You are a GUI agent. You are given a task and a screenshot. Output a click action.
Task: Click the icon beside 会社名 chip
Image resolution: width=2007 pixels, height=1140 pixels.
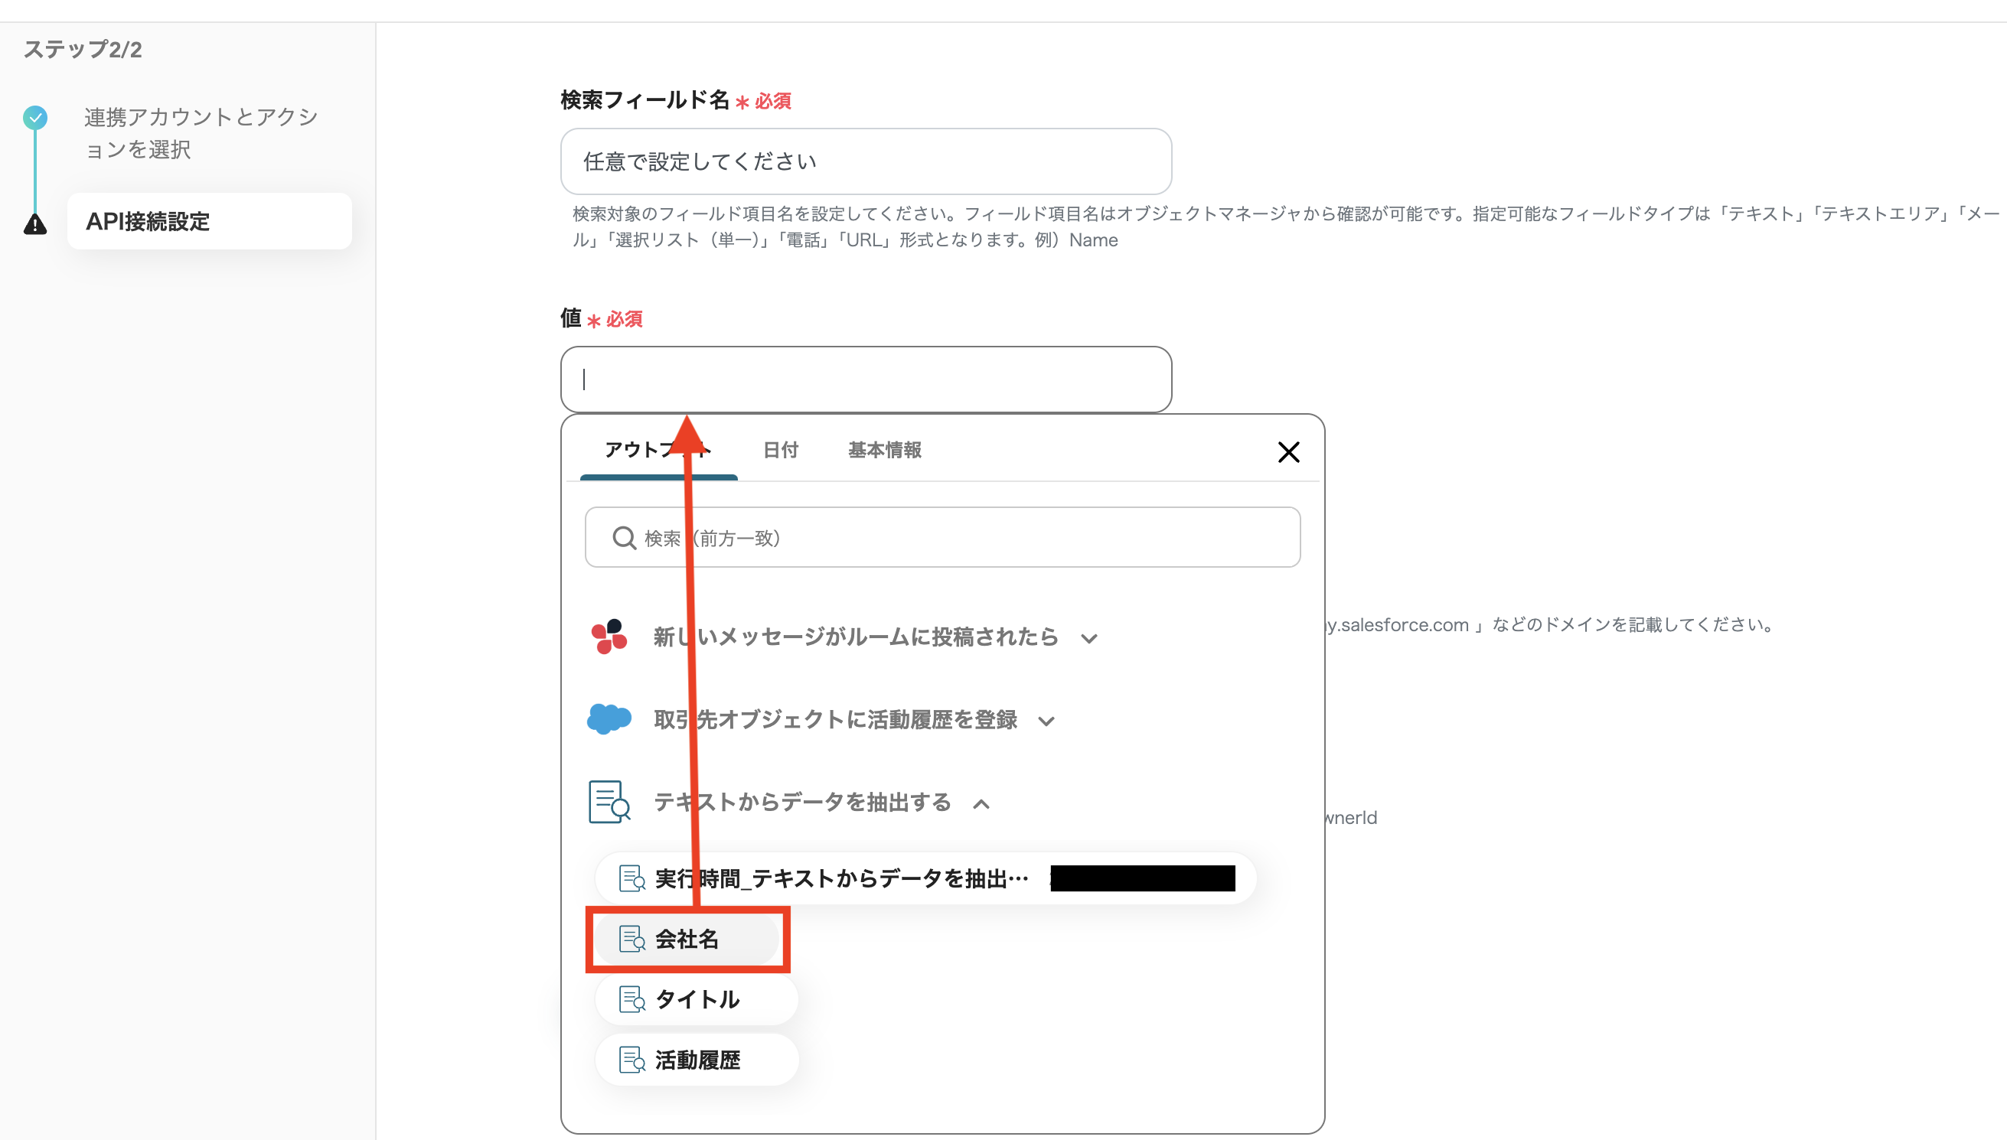pos(631,939)
